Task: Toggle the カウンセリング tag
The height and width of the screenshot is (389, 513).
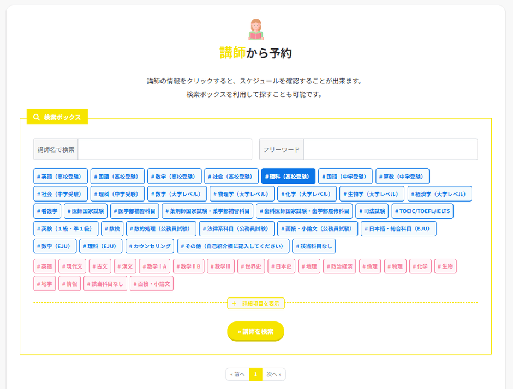Action: pos(150,246)
